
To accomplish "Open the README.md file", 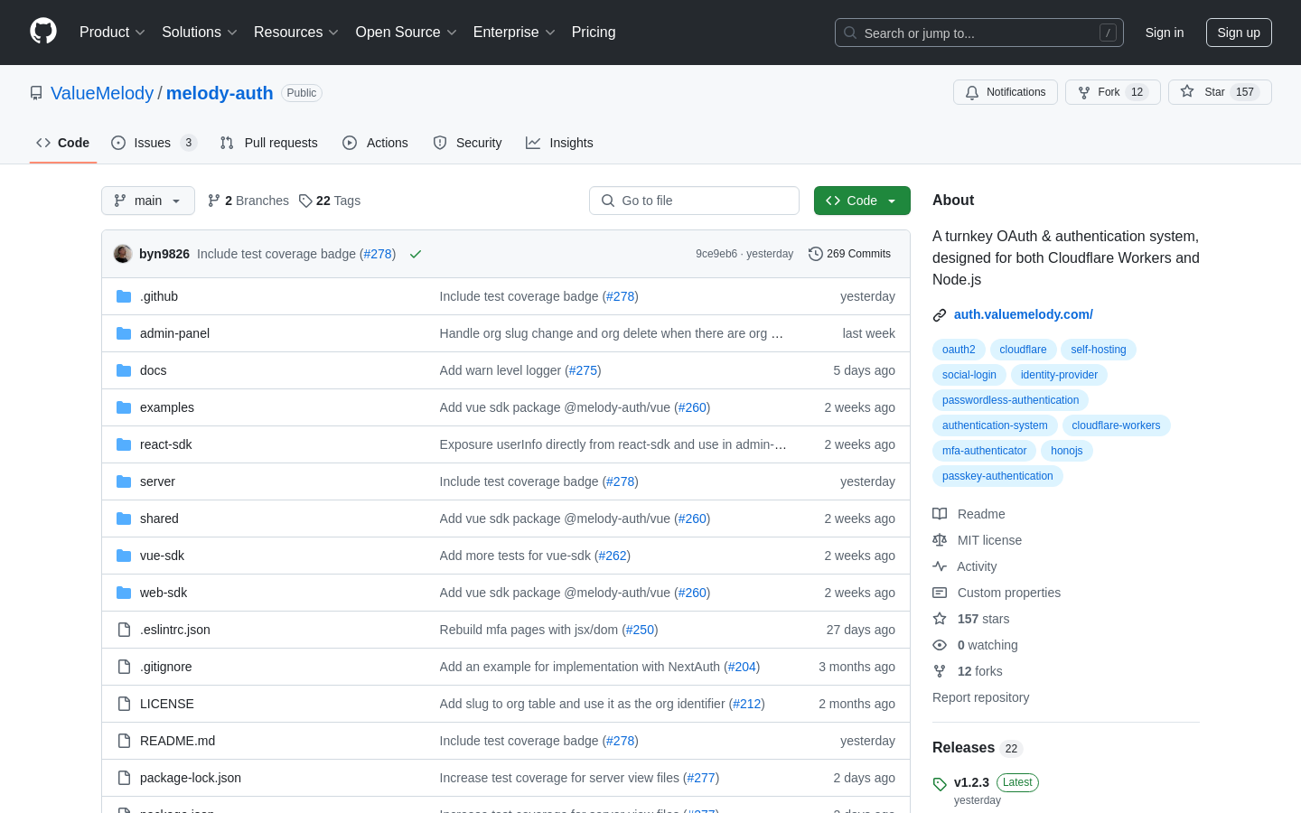I will (x=178, y=741).
